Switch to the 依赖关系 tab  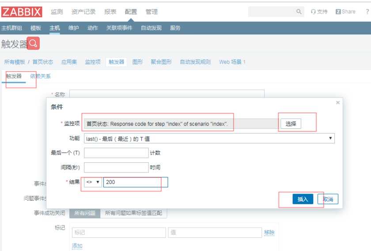point(40,76)
